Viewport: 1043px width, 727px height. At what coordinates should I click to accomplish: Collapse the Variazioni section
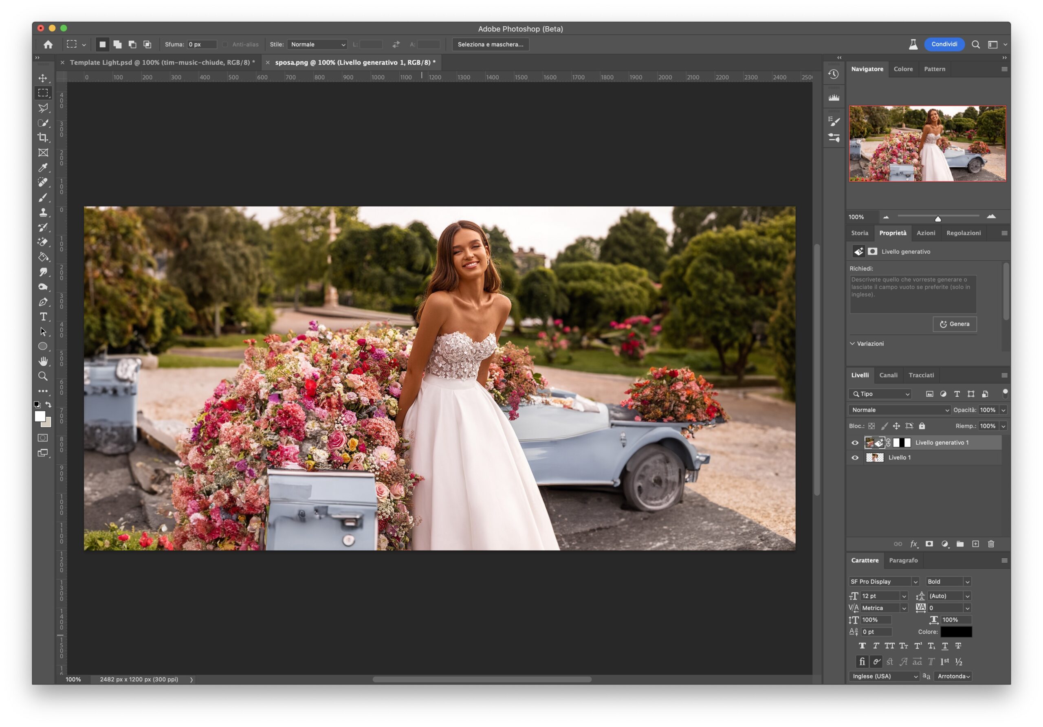(853, 344)
